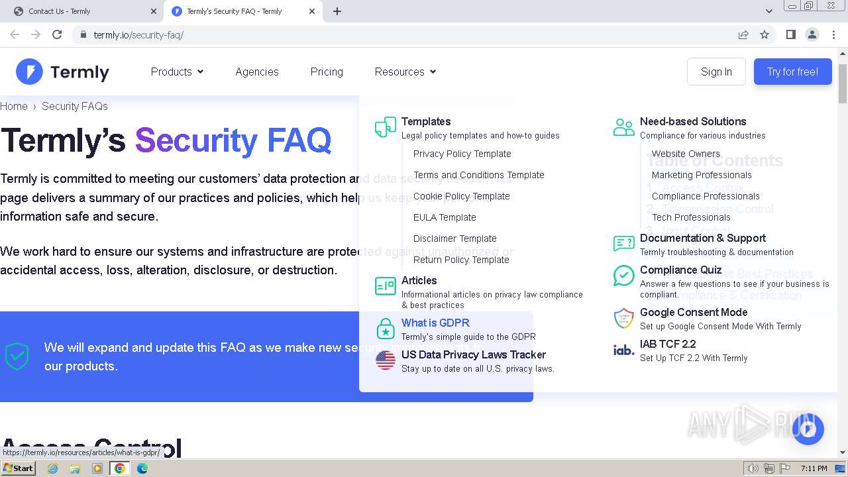Open the Website Owners link
The image size is (848, 477).
click(x=686, y=154)
